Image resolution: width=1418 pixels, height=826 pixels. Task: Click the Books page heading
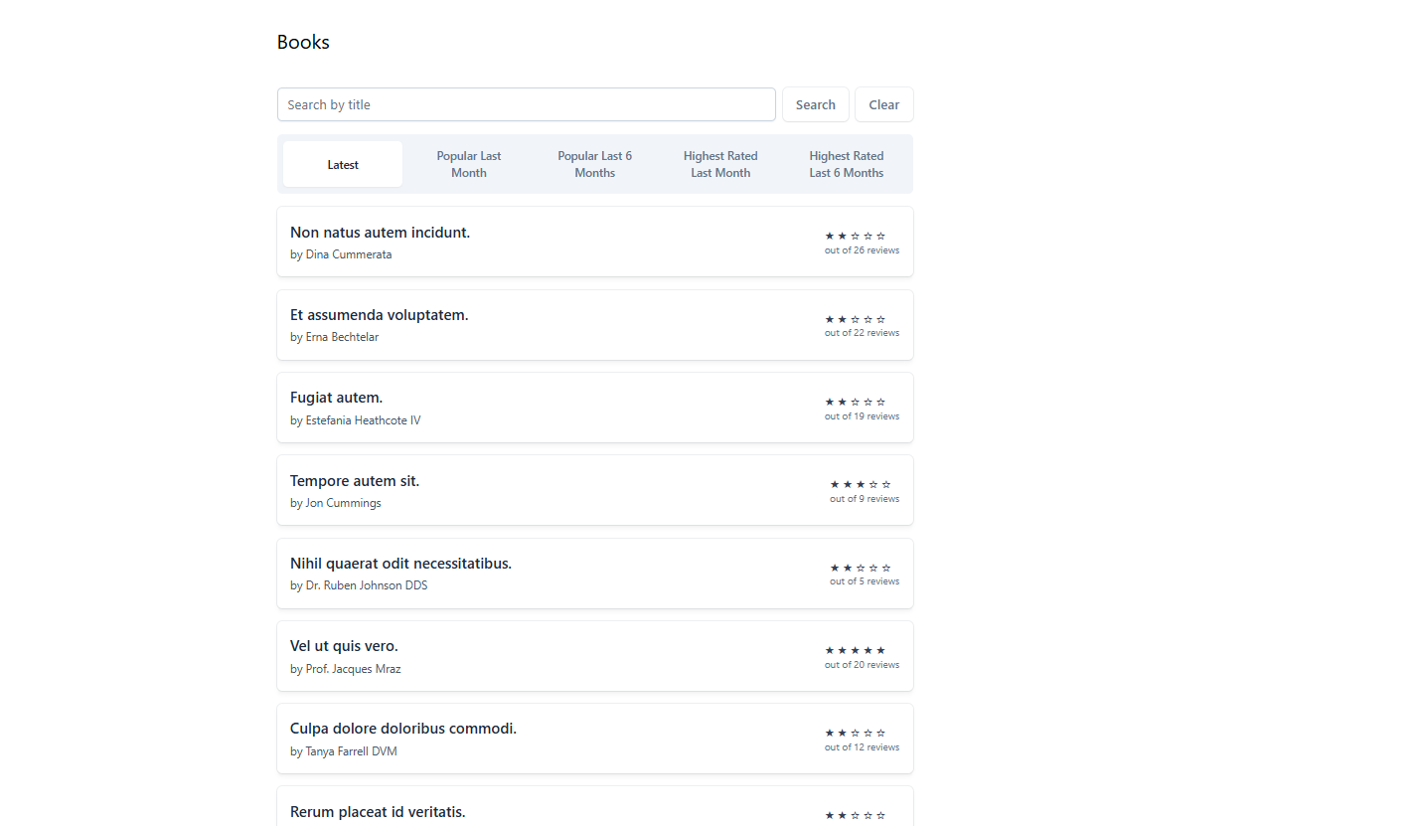303,42
